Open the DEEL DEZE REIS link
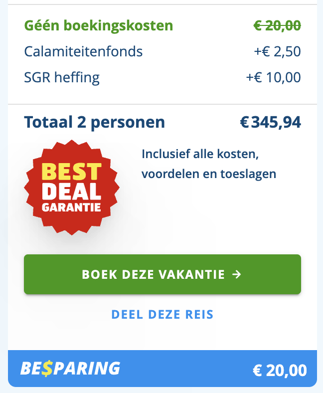This screenshot has width=323, height=393. (x=162, y=315)
